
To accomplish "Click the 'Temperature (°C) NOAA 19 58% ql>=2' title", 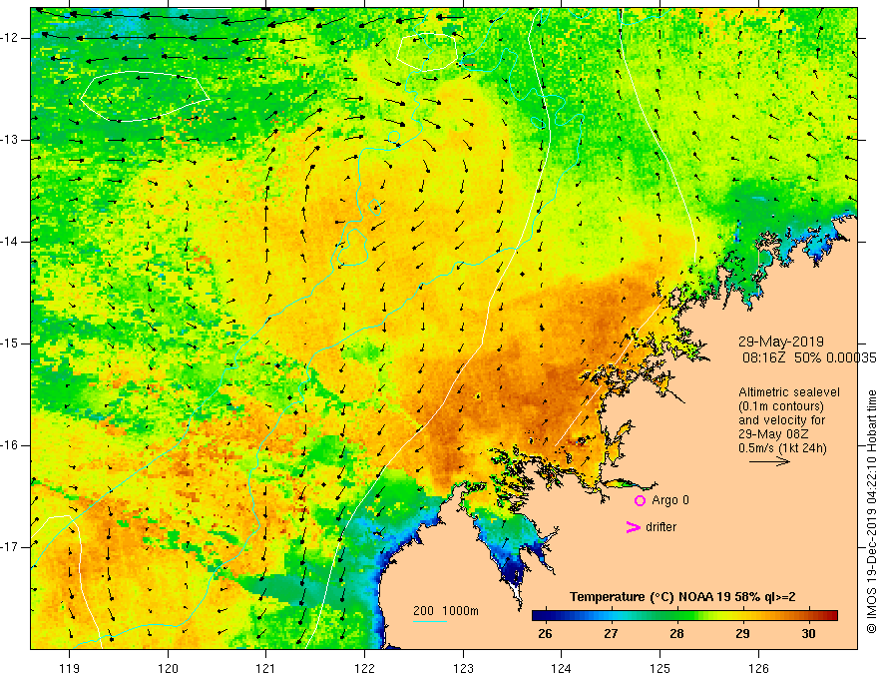I will point(682,597).
